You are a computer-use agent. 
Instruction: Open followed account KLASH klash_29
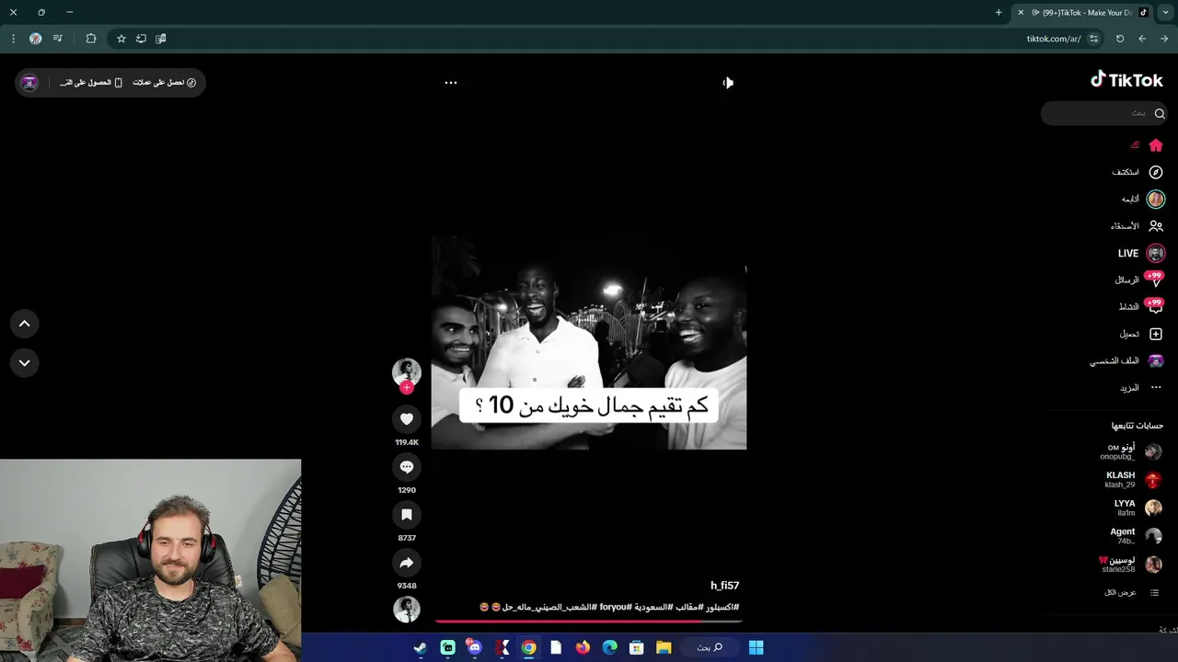pyautogui.click(x=1132, y=480)
